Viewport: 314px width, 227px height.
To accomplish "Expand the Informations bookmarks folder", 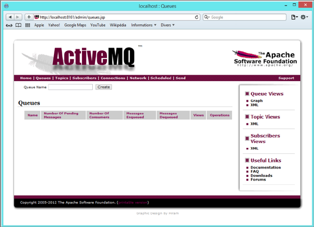I will [144, 25].
